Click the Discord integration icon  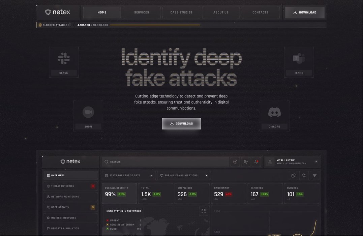tap(274, 112)
